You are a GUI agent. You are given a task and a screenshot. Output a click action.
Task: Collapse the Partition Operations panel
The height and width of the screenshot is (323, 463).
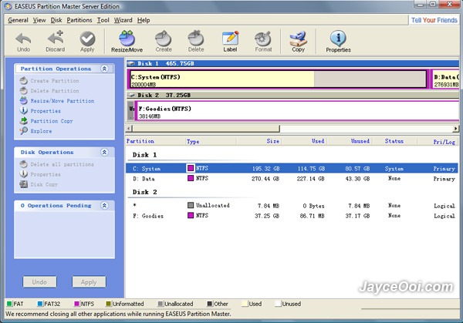coord(104,69)
